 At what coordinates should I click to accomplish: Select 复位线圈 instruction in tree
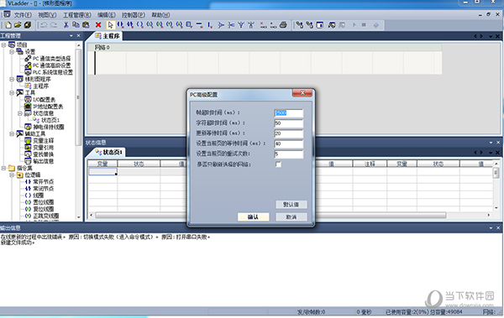point(43,209)
